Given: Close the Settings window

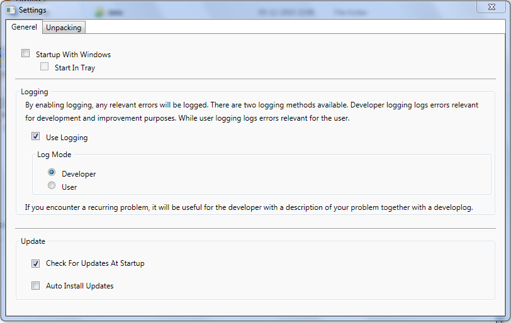Looking at the screenshot, I should click(x=493, y=6).
